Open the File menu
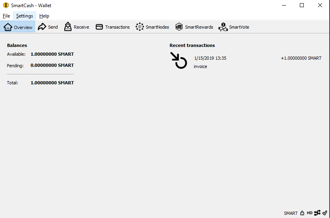The image size is (330, 218). (x=6, y=16)
